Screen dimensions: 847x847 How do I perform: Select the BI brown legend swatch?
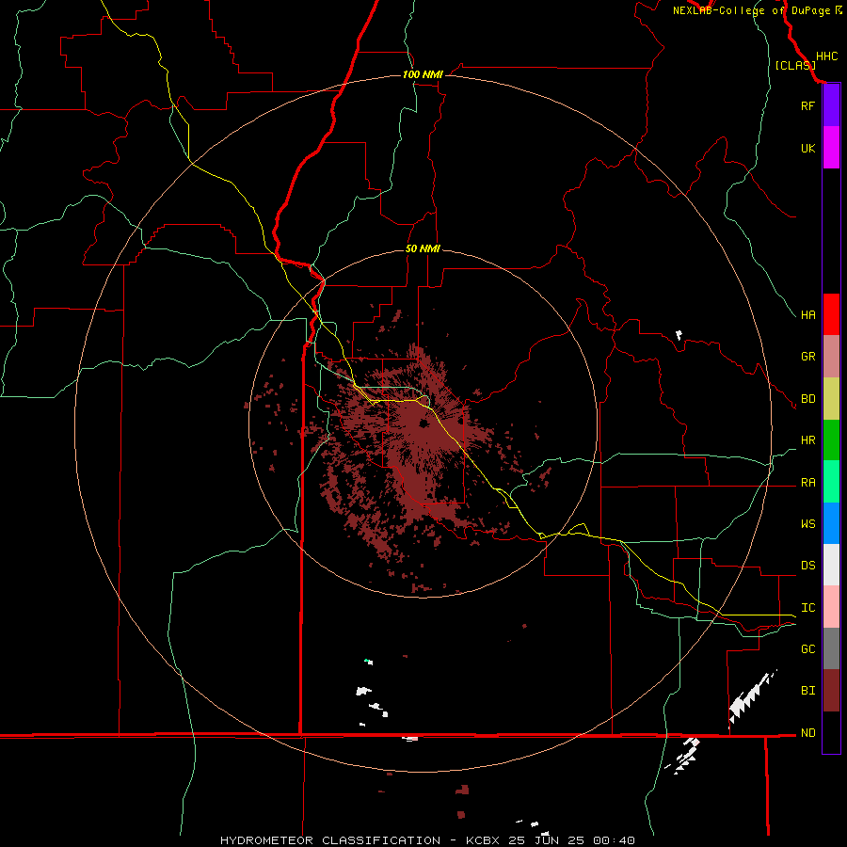[831, 691]
